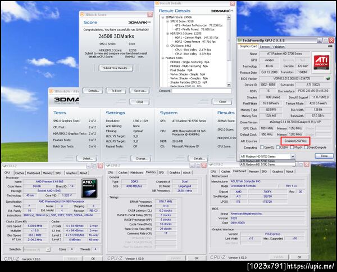The height and width of the screenshot is (272, 337).
Task: Click the DRAM Frequency value in CPU-Z
Action: point(166,202)
